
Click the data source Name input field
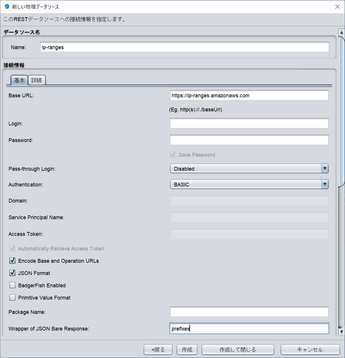[184, 47]
